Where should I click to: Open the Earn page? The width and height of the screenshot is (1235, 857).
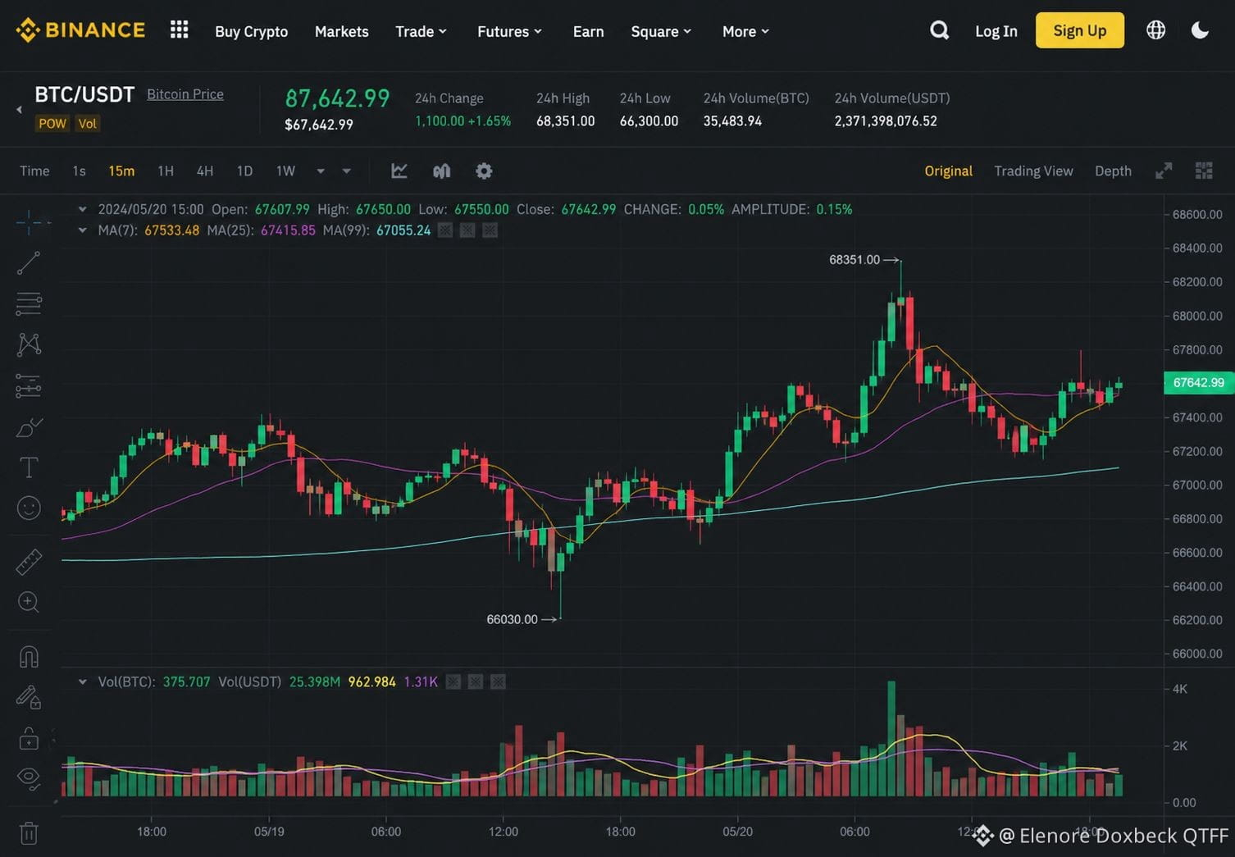(x=588, y=31)
